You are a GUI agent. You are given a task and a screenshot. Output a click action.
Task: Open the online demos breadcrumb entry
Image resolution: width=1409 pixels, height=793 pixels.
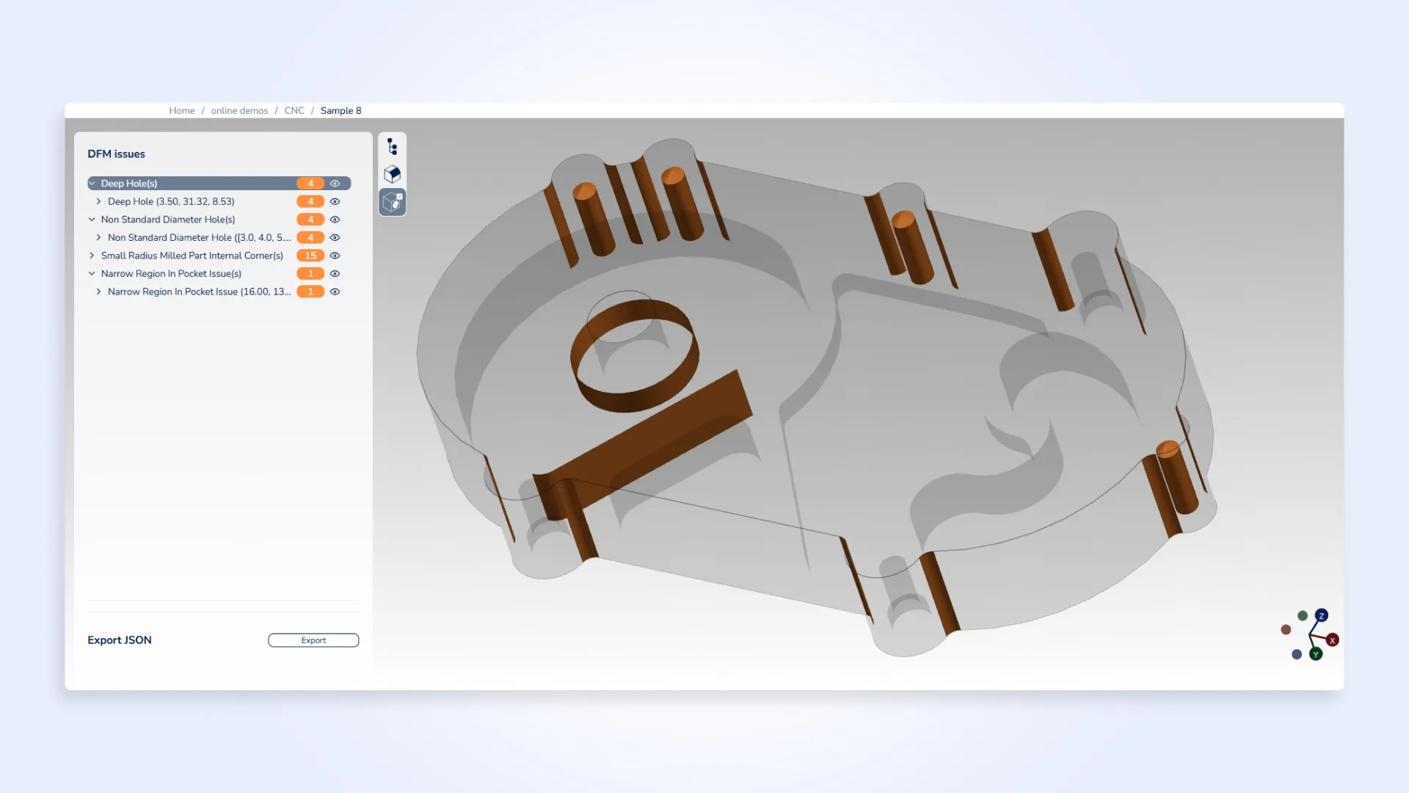(x=239, y=110)
